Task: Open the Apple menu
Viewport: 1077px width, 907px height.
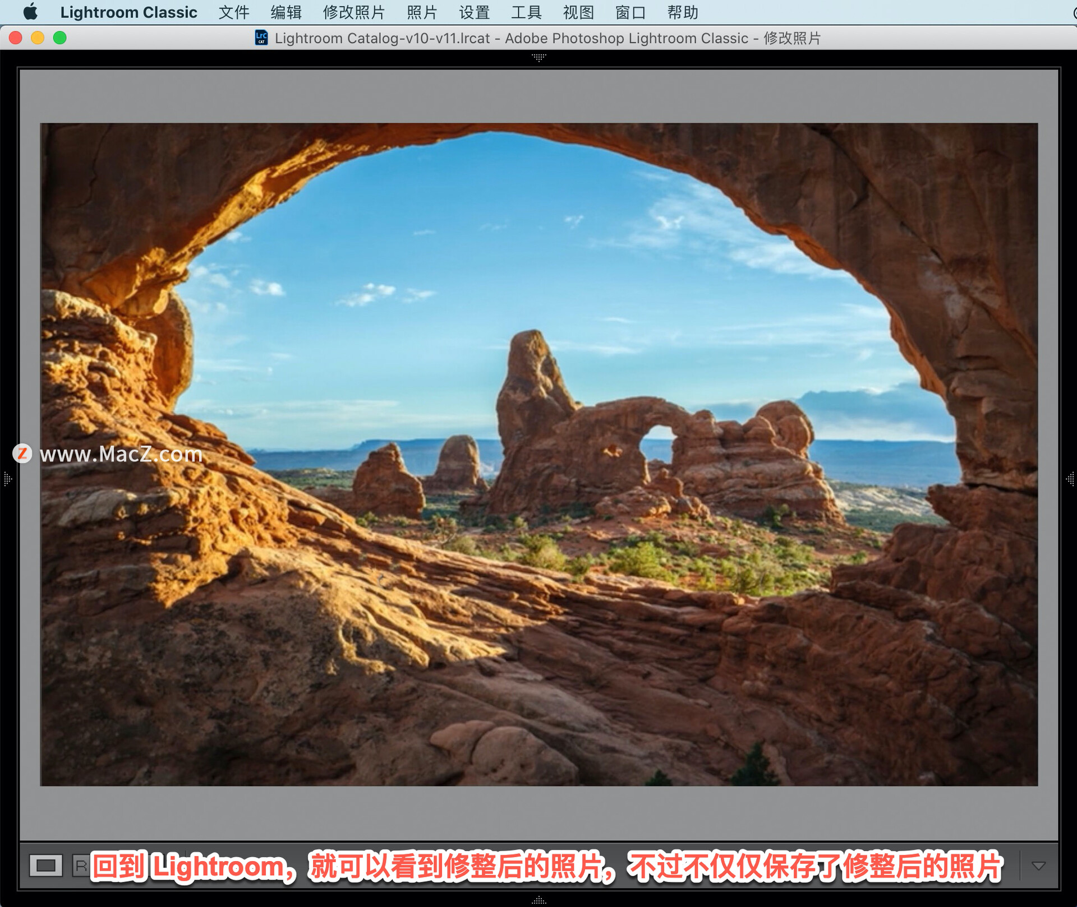Action: click(x=30, y=12)
